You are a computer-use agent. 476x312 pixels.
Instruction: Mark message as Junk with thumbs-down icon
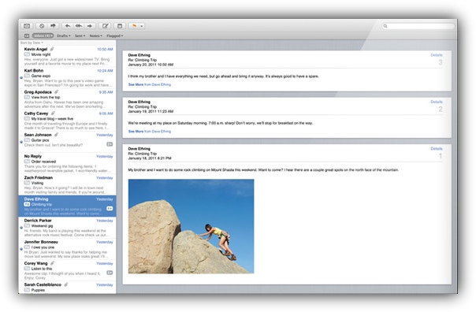pos(53,26)
